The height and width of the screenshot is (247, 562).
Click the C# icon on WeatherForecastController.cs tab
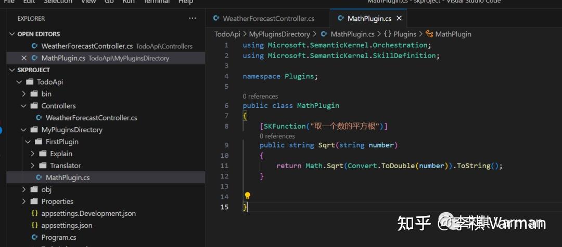216,18
